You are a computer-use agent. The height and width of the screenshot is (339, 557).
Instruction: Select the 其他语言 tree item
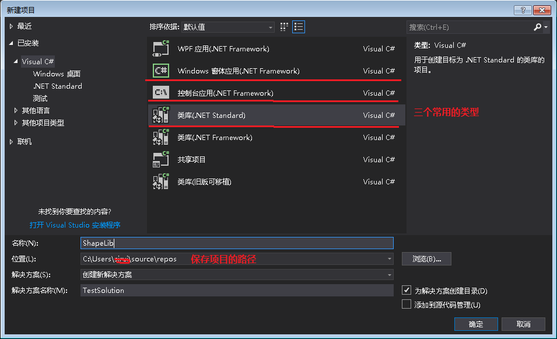[36, 110]
